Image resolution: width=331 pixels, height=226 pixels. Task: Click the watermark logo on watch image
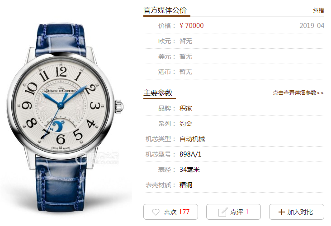[98, 158]
